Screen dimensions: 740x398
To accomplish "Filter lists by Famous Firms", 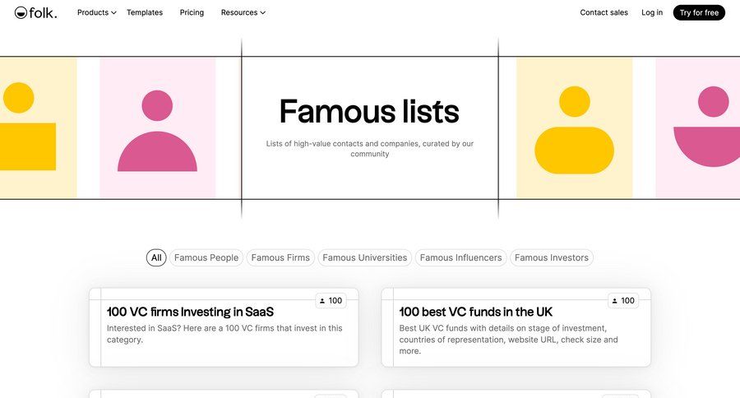I will 280,257.
